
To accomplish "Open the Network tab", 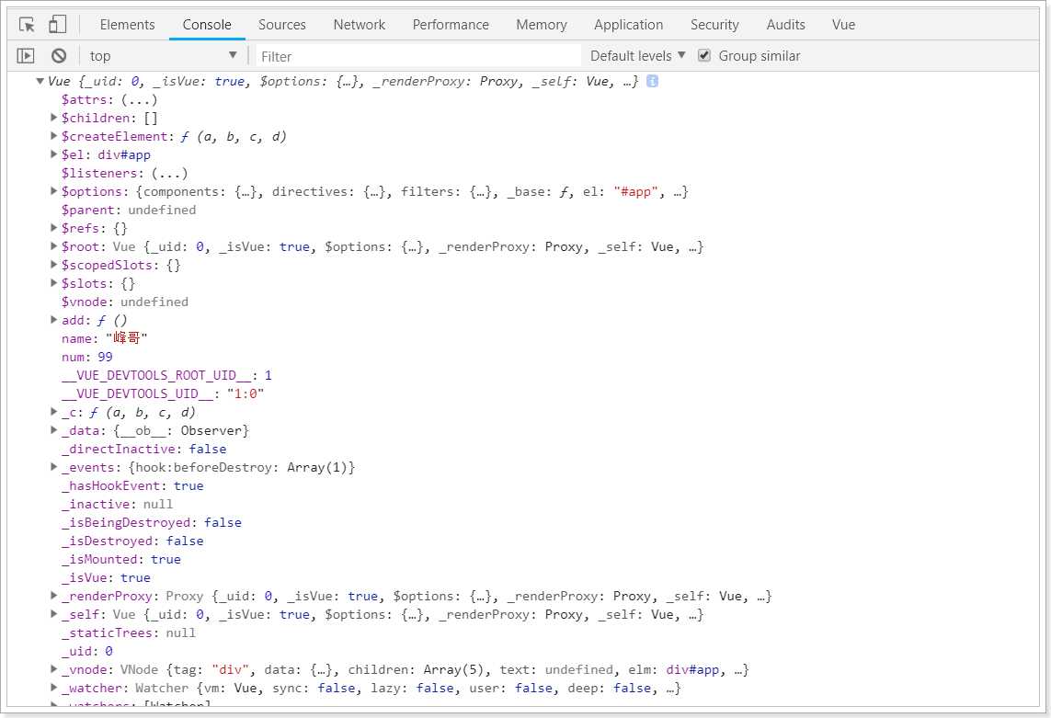I will (360, 25).
